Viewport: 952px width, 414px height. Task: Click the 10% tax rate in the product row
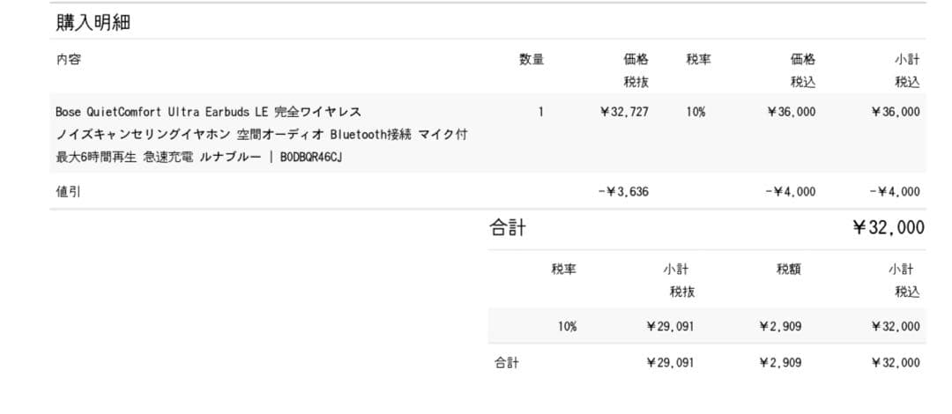[x=695, y=112]
